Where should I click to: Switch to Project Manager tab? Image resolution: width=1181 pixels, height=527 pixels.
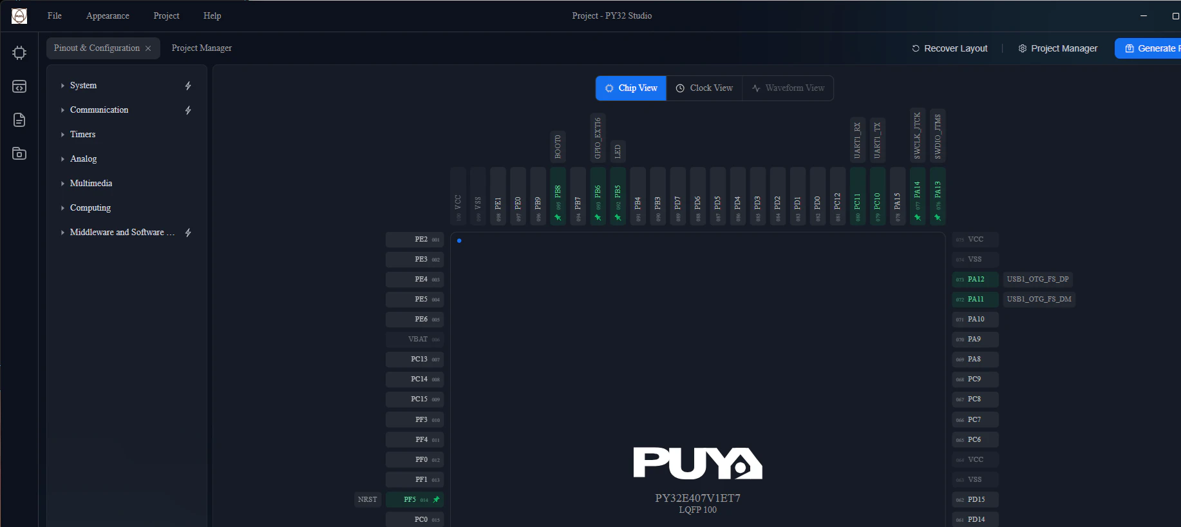pyautogui.click(x=202, y=48)
